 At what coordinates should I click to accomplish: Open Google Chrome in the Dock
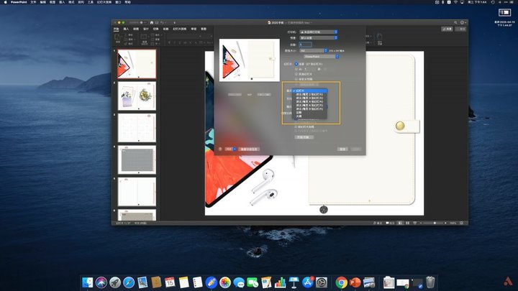pos(341,282)
